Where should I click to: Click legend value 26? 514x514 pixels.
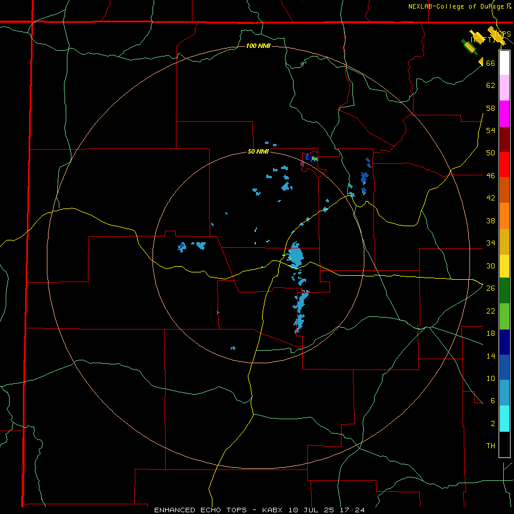[491, 288]
